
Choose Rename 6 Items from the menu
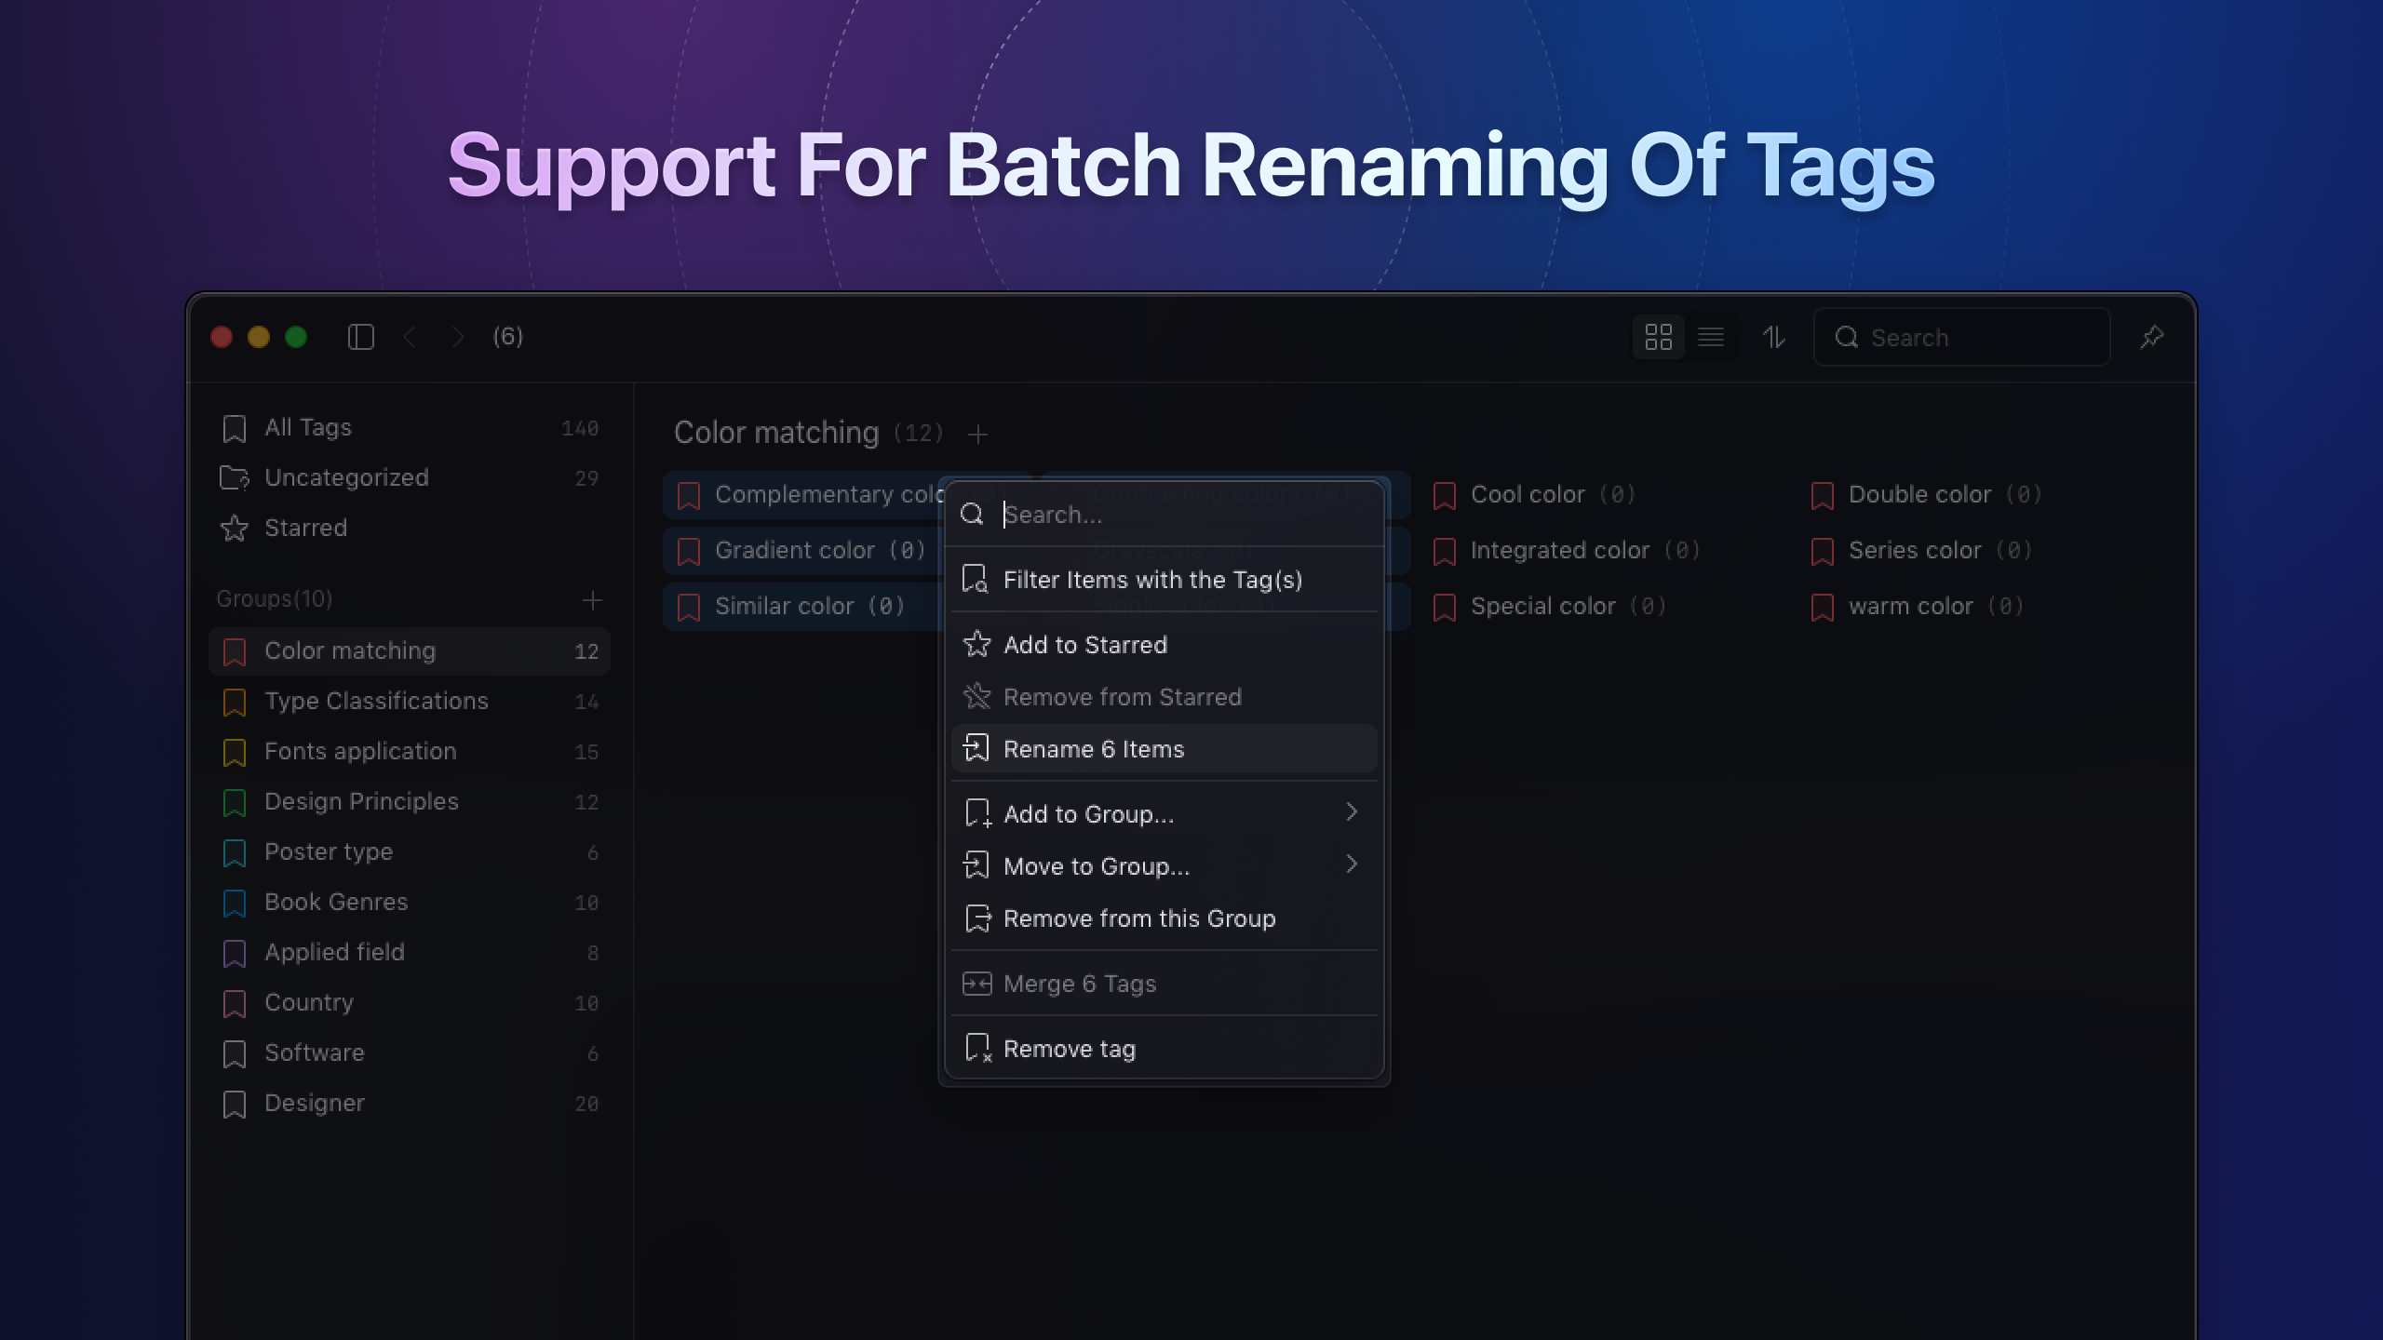pyautogui.click(x=1095, y=748)
